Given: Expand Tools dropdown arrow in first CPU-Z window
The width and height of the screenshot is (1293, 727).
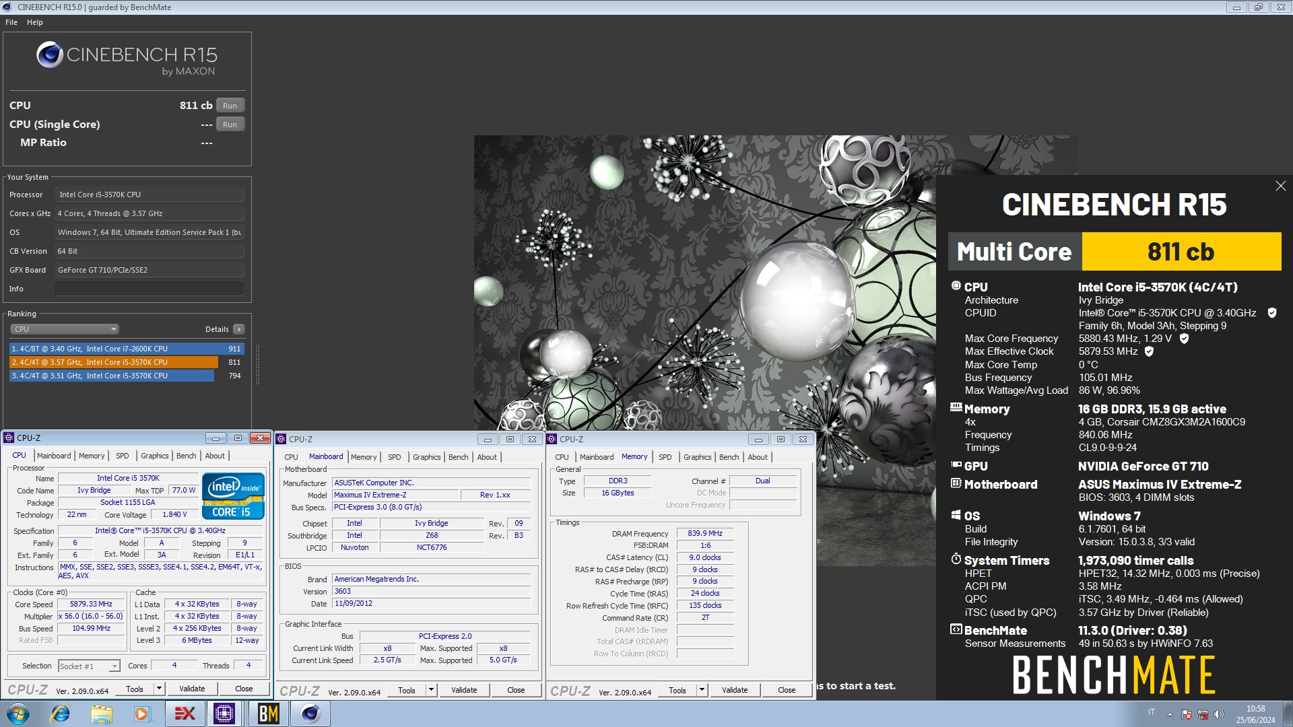Looking at the screenshot, I should click(x=160, y=689).
